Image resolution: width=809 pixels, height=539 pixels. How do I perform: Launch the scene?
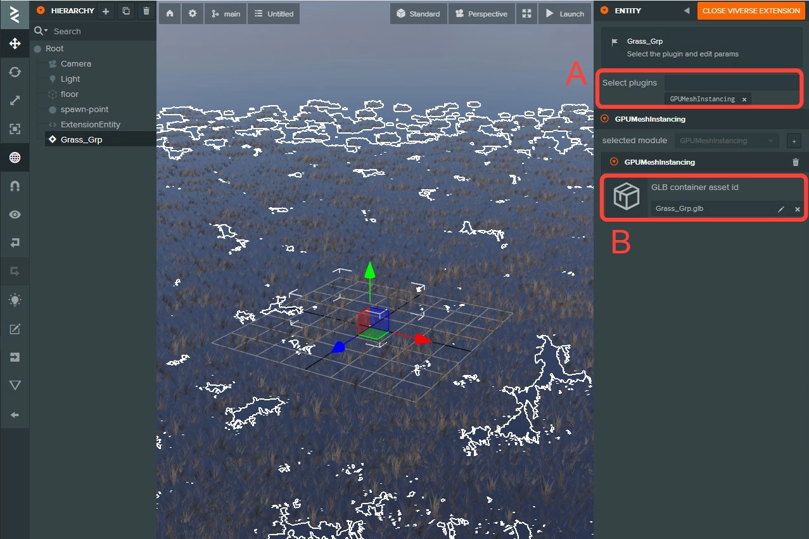[x=564, y=13]
